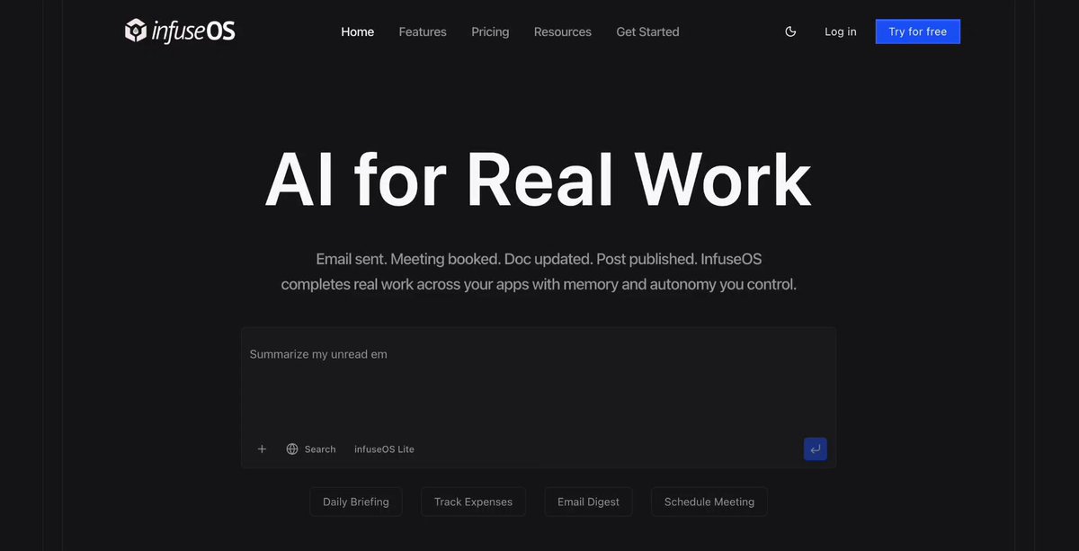This screenshot has height=551, width=1079.
Task: Toggle dark mode moon icon
Action: [x=790, y=31]
